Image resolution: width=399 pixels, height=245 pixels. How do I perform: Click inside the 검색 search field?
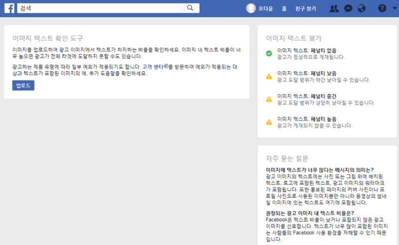98,8
